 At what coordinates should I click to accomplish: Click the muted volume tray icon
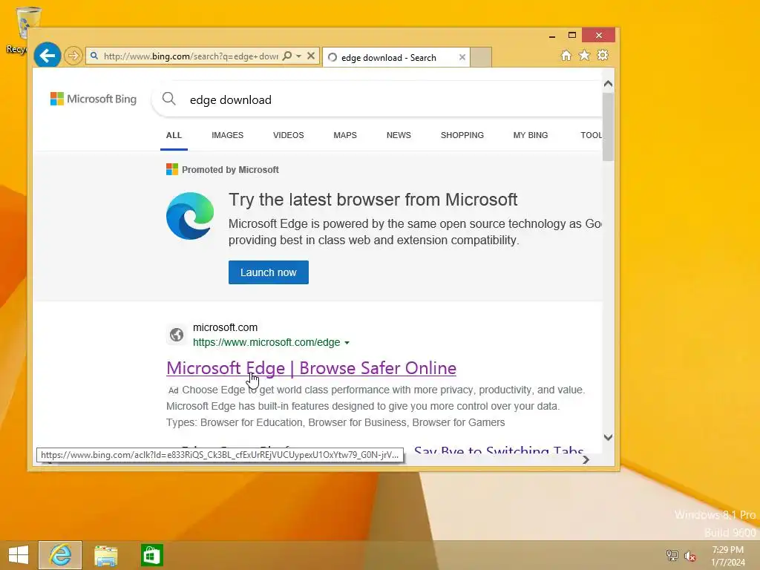coord(690,556)
